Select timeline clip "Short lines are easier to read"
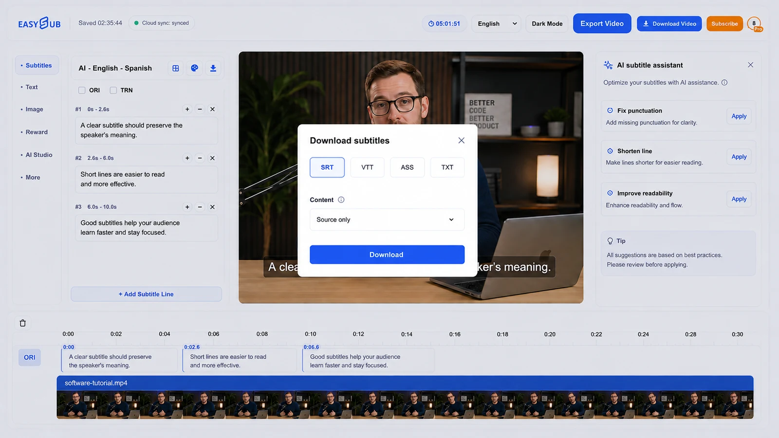This screenshot has width=779, height=438. (239, 361)
